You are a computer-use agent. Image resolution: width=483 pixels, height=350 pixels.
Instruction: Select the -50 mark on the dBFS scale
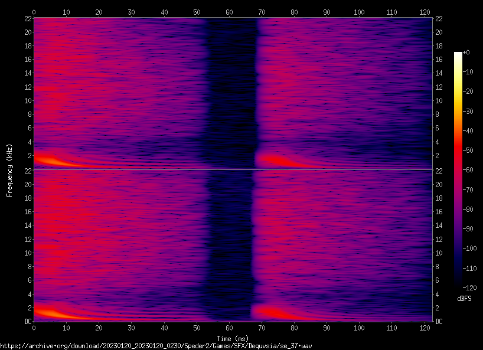click(470, 150)
